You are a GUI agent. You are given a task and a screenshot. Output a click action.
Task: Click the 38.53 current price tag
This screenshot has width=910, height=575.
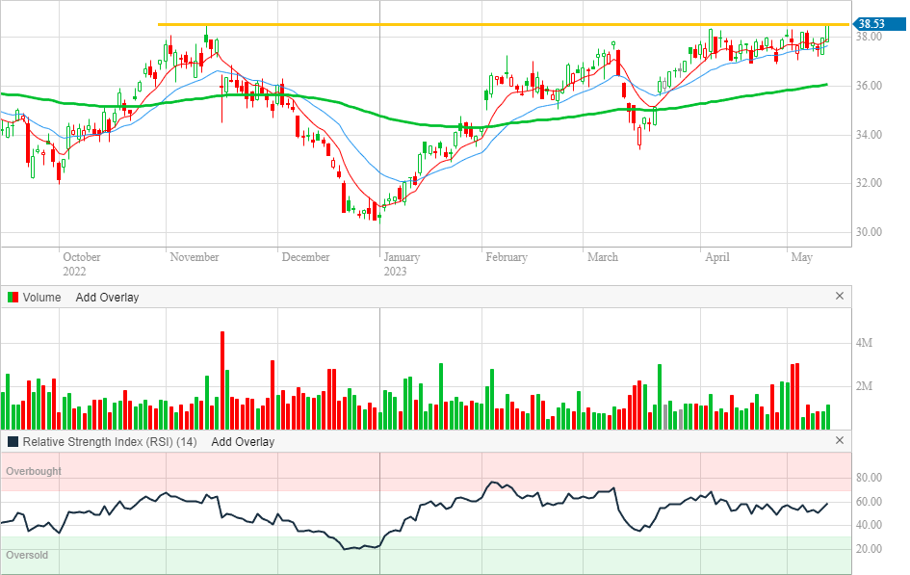point(871,24)
